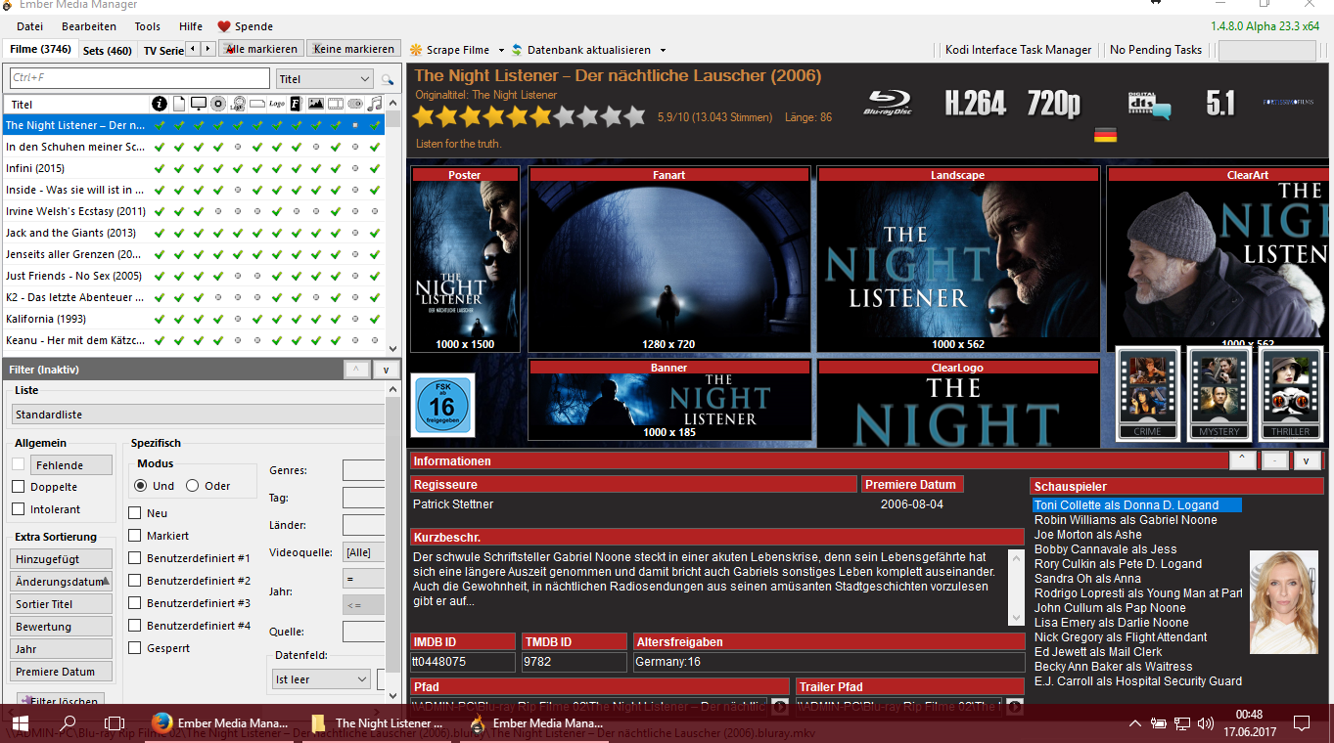Click the banner column header icon
This screenshot has height=743, width=1334.
(x=257, y=104)
